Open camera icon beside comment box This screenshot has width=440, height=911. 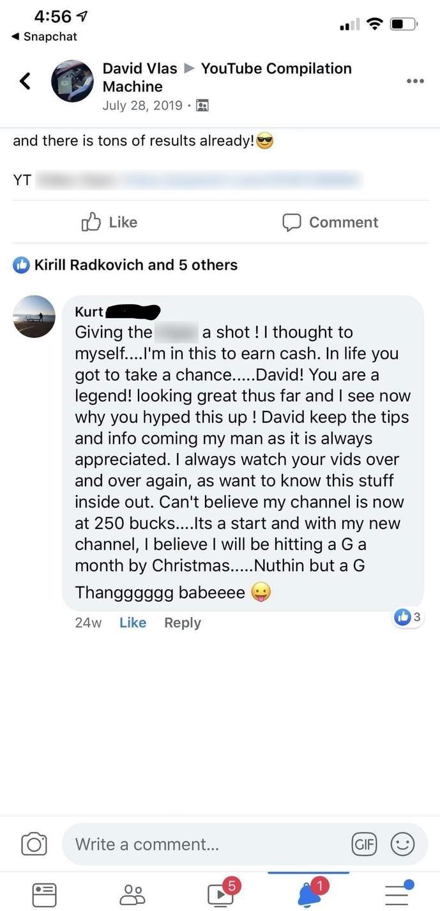[34, 844]
